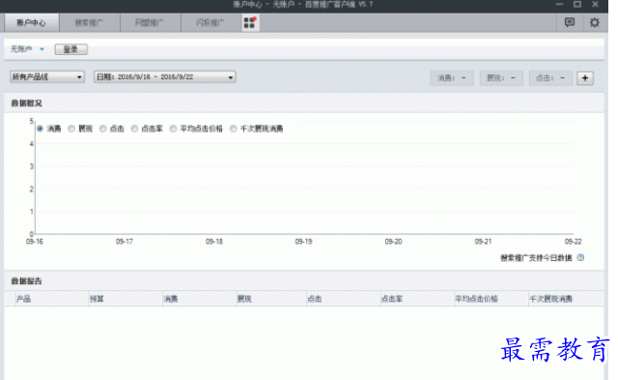Screen dimensions: 618x380
Task: Close the window
Action: [596, 4]
